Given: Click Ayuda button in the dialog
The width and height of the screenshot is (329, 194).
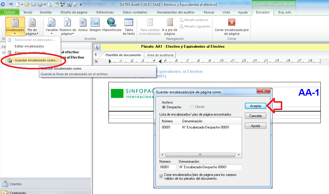Looking at the screenshot, I should 255,126.
